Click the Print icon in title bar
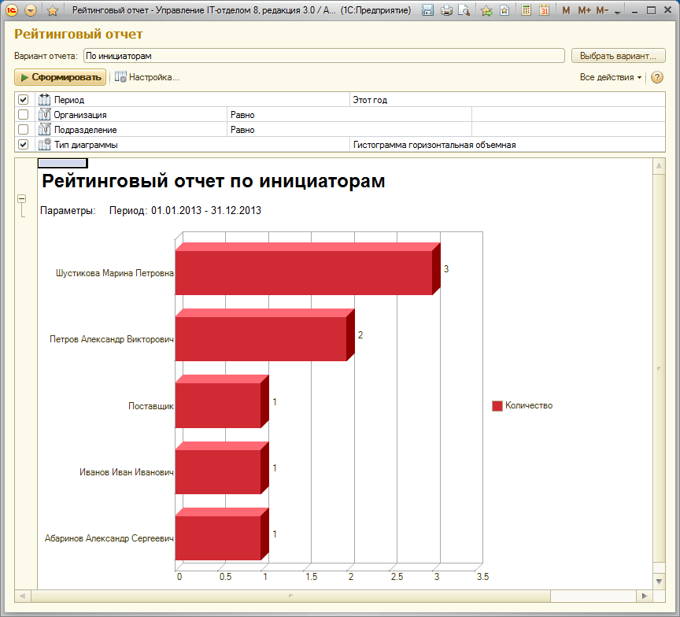 coord(446,11)
